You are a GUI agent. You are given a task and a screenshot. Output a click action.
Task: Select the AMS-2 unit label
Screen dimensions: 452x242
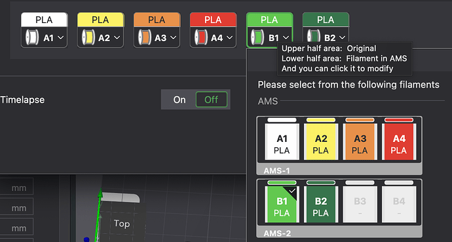click(277, 233)
